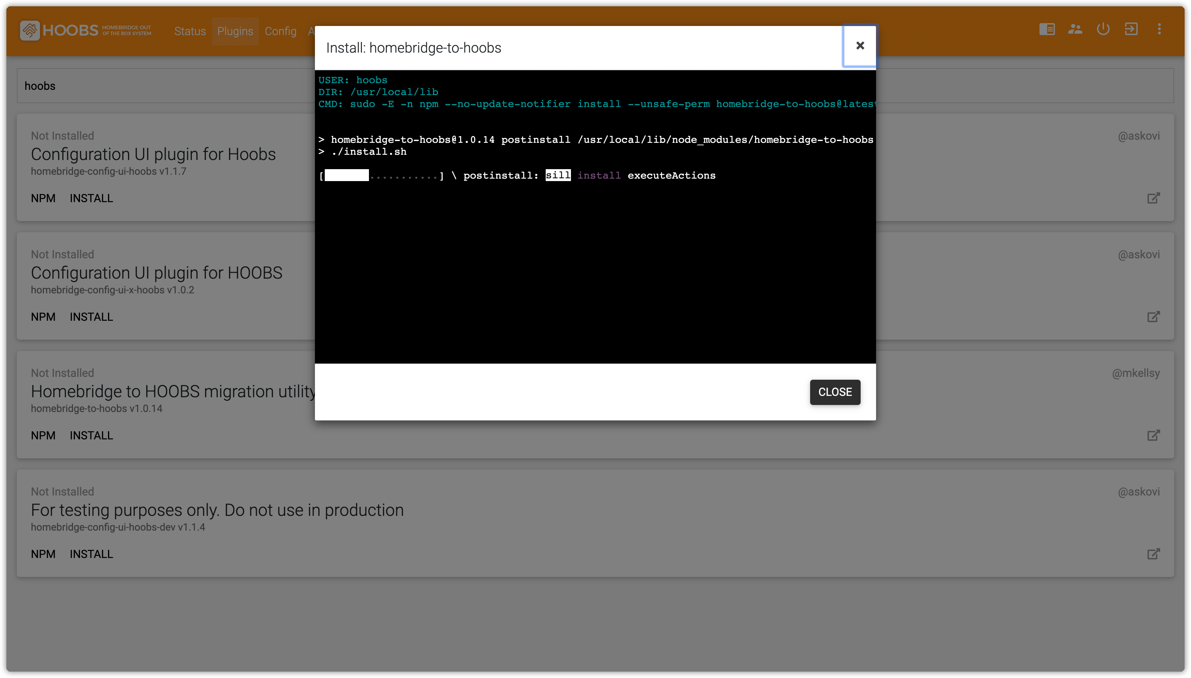Screen dimensions: 1191x678
Task: Open the log panel icon in header
Action: (x=1047, y=29)
